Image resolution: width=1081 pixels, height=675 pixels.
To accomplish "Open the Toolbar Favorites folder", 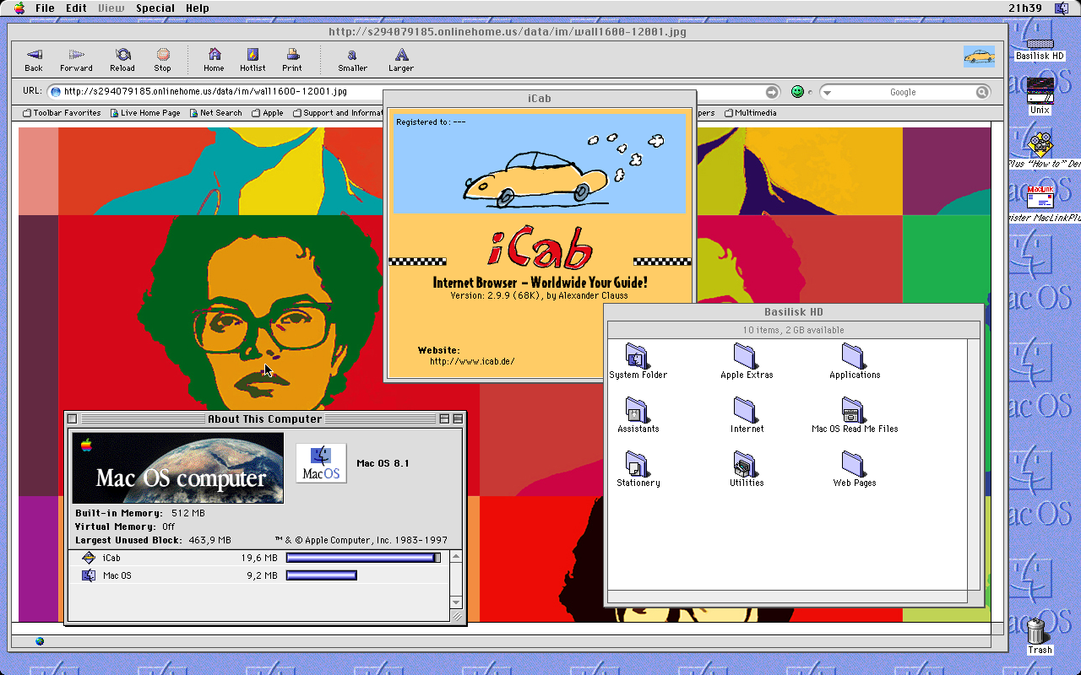I will [62, 113].
